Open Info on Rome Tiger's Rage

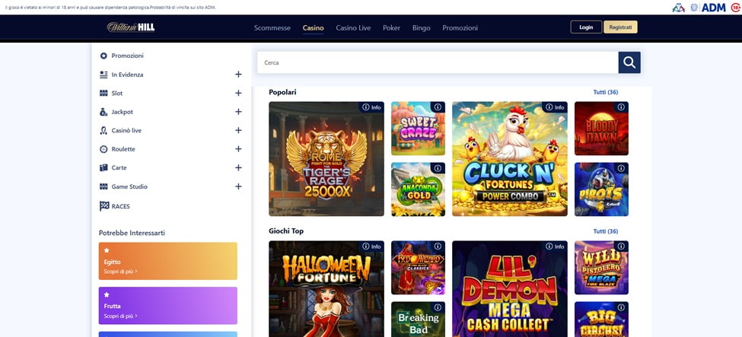(371, 107)
